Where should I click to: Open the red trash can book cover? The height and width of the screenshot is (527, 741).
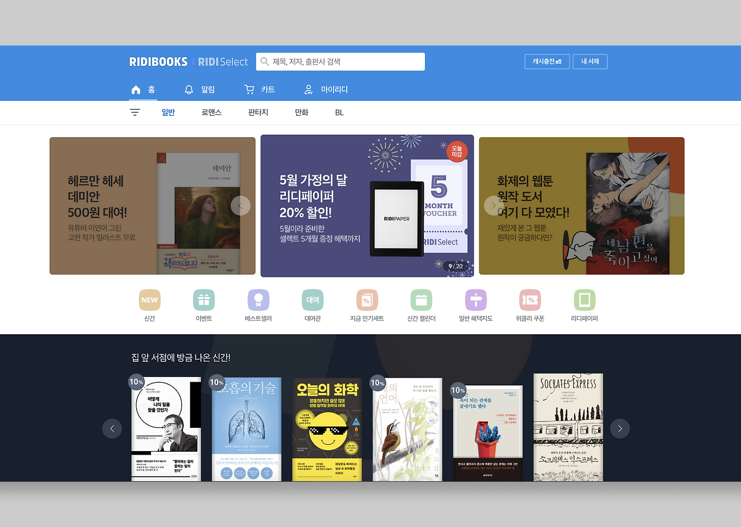pyautogui.click(x=488, y=433)
